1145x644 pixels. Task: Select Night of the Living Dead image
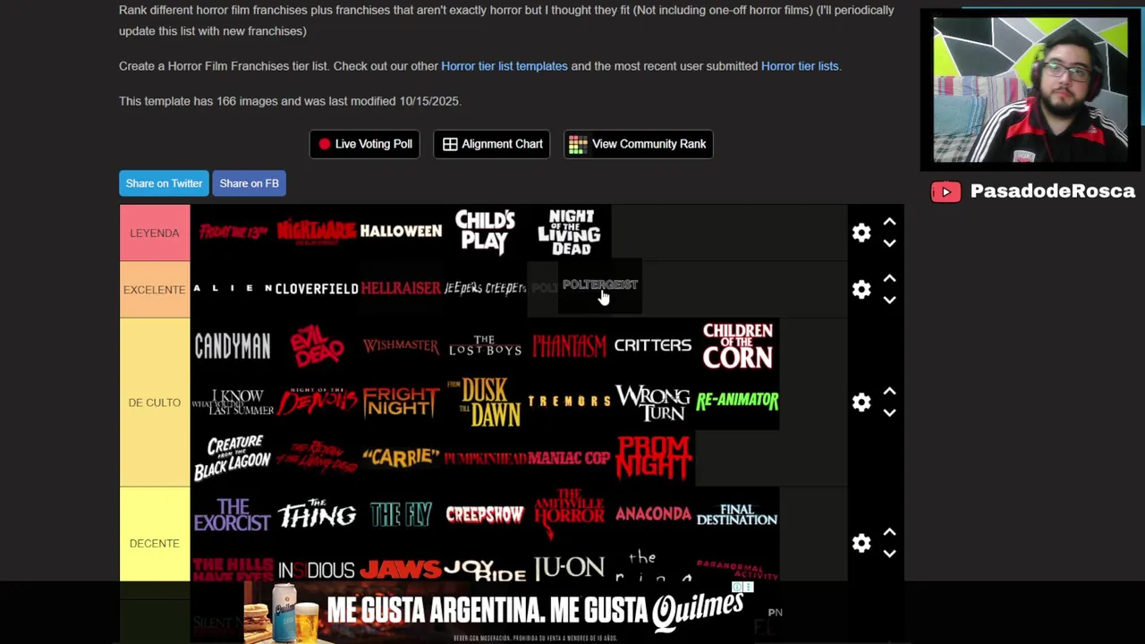[569, 233]
